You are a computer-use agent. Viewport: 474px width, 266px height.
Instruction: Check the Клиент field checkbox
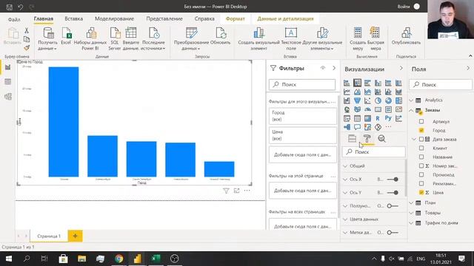pyautogui.click(x=421, y=148)
